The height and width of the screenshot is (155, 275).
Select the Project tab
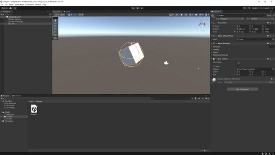point(5,96)
